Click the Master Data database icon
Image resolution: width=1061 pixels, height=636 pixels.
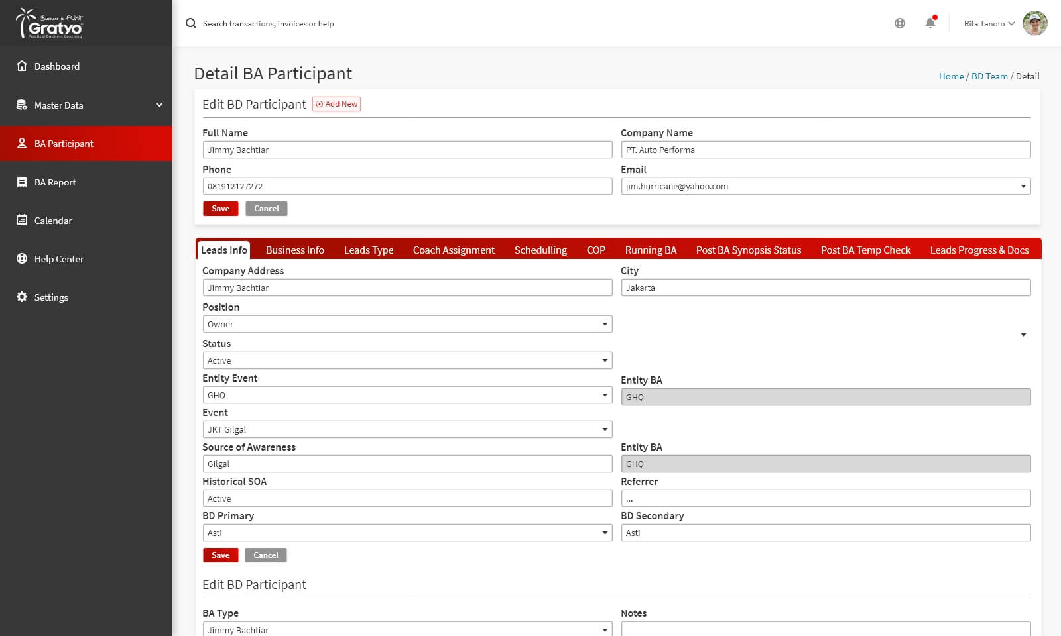[22, 105]
